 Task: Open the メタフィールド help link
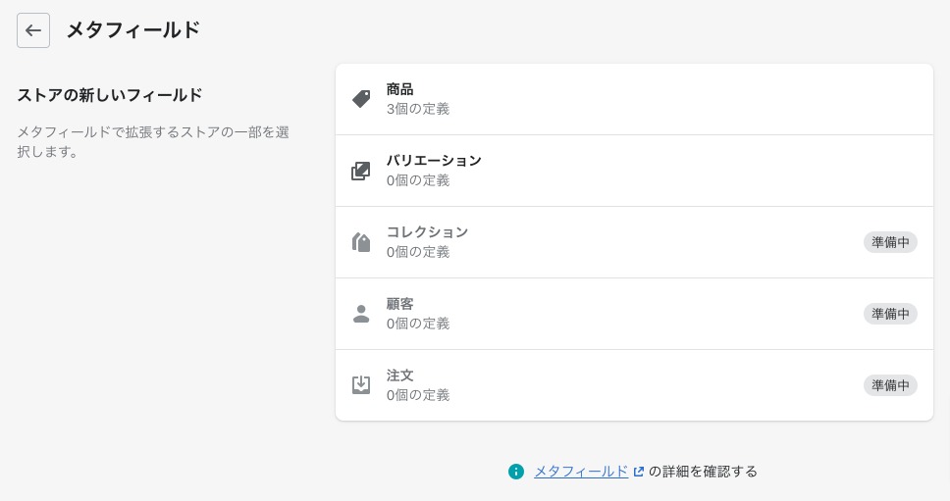pos(581,472)
